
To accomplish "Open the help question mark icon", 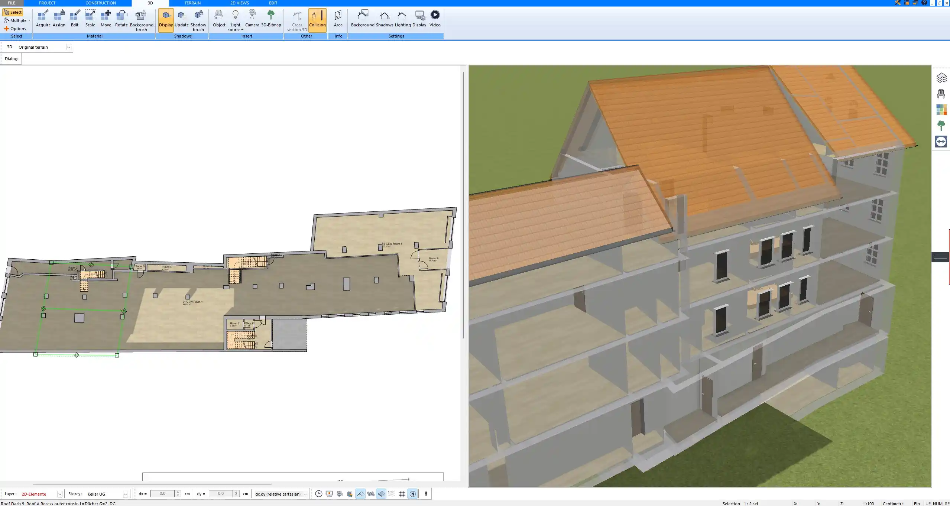I will 924,3.
